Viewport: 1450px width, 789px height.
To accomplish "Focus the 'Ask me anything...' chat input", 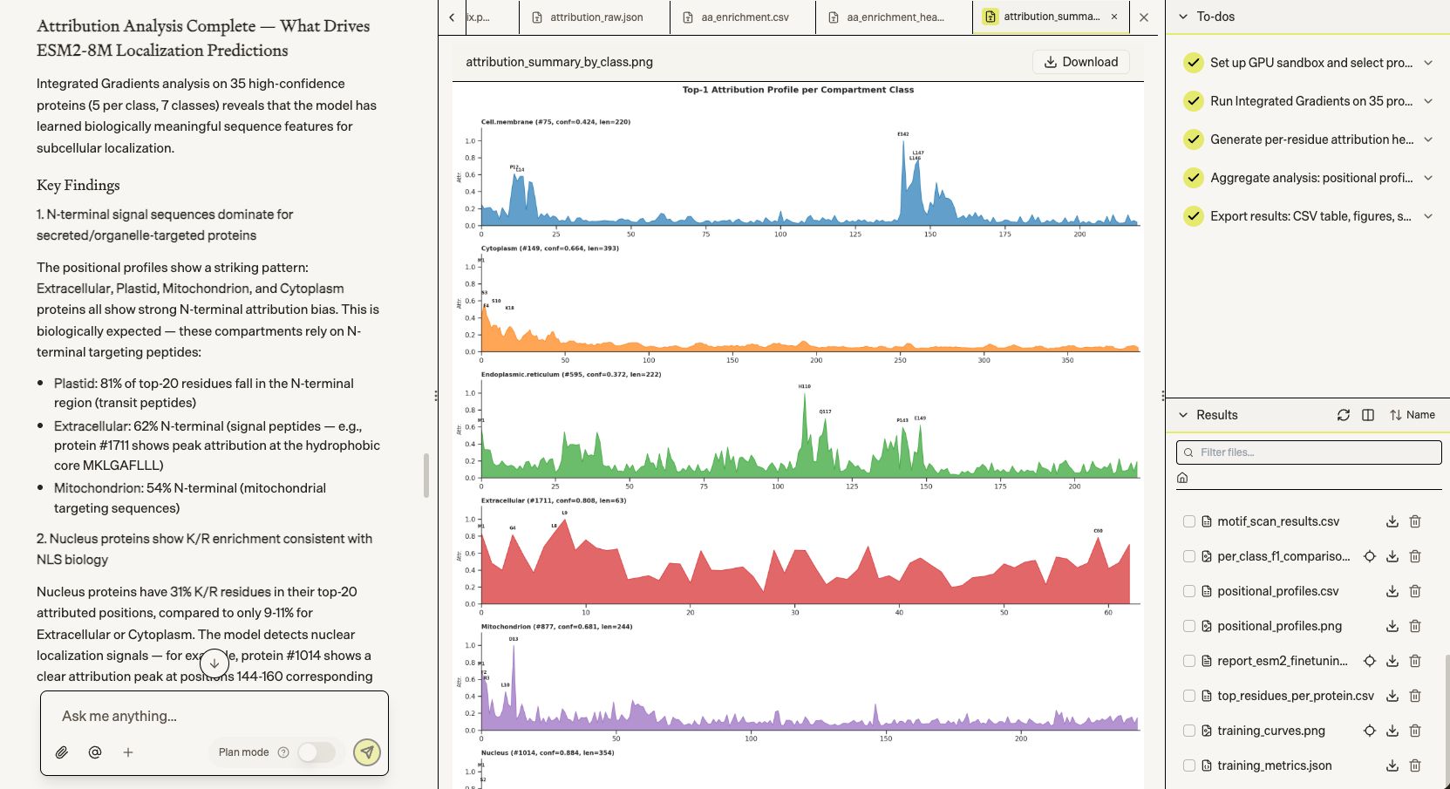I will (x=214, y=716).
